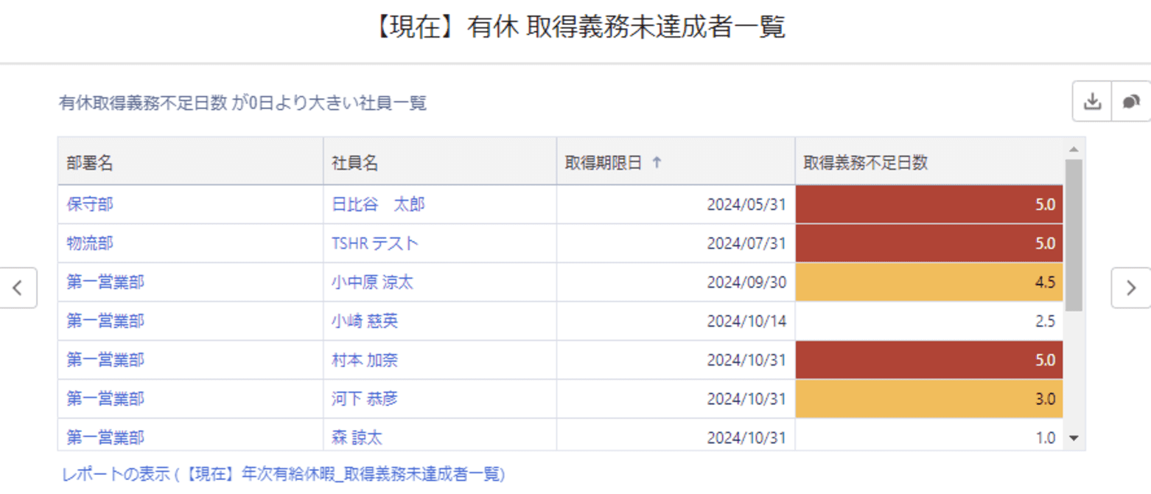
Task: Click the table scrollbar down arrow
Action: pos(1073,438)
